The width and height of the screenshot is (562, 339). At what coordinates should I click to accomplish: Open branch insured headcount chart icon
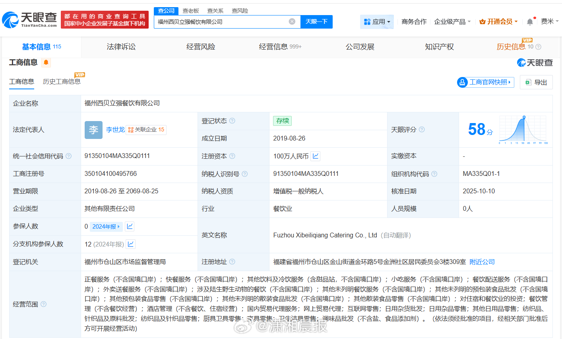pyautogui.click(x=131, y=244)
